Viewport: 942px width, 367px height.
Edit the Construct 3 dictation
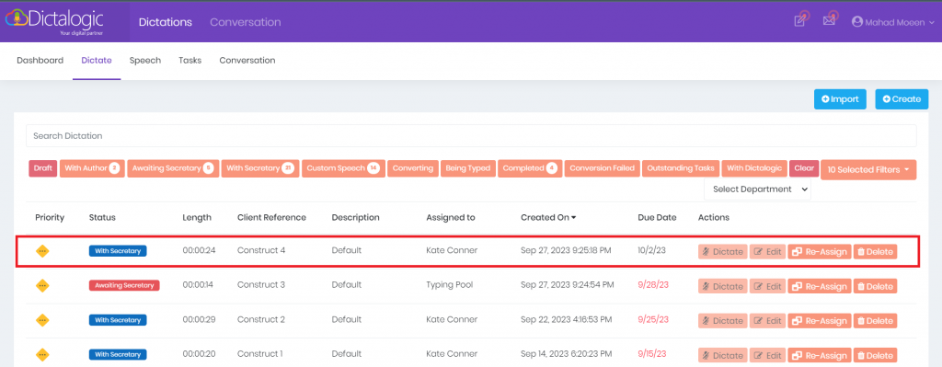point(768,286)
